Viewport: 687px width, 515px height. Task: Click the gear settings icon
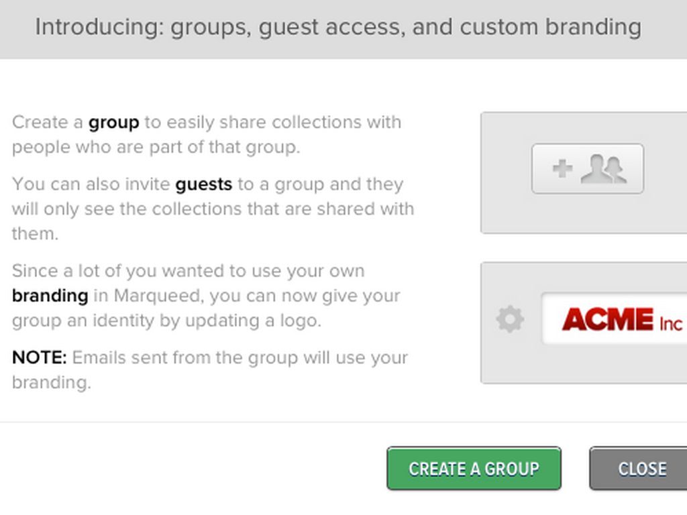510,319
